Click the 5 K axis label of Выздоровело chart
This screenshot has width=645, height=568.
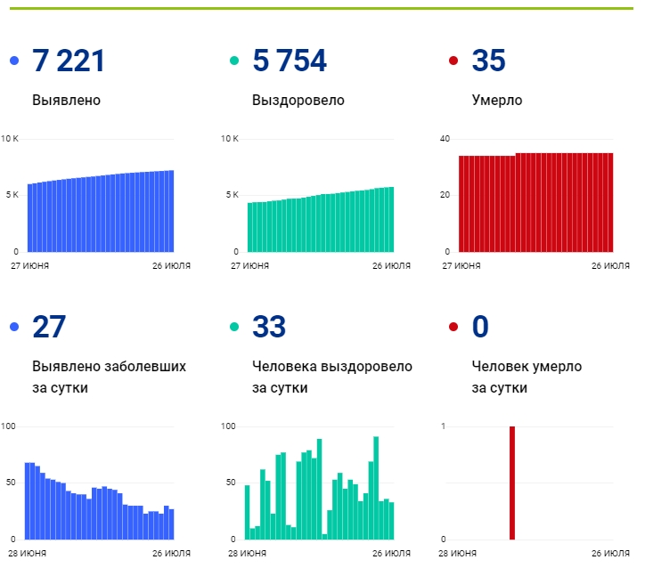click(x=233, y=195)
